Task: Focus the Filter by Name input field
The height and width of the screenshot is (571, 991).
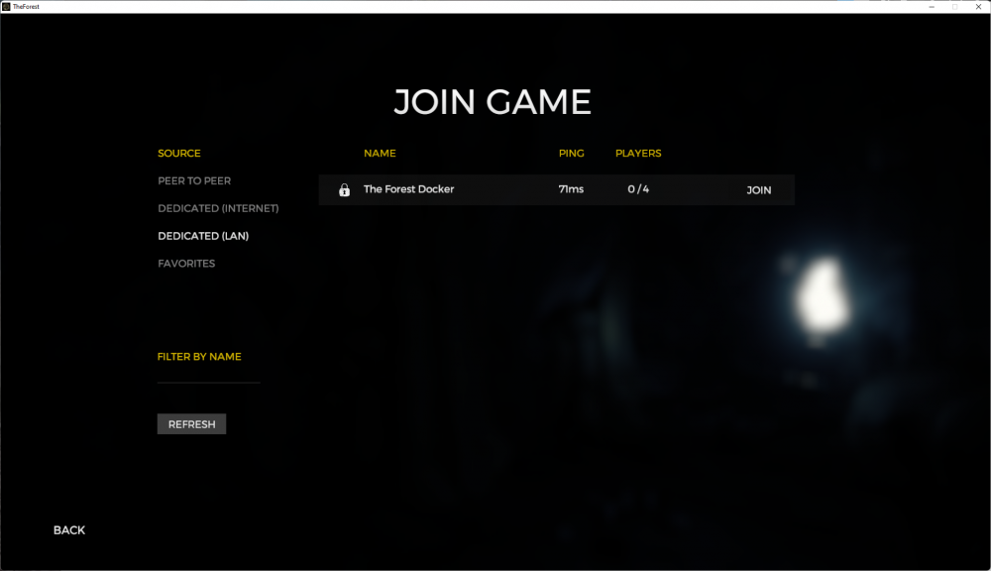Action: tap(208, 376)
